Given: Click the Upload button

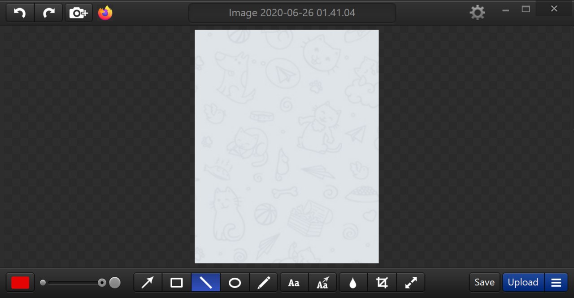Looking at the screenshot, I should tap(523, 282).
